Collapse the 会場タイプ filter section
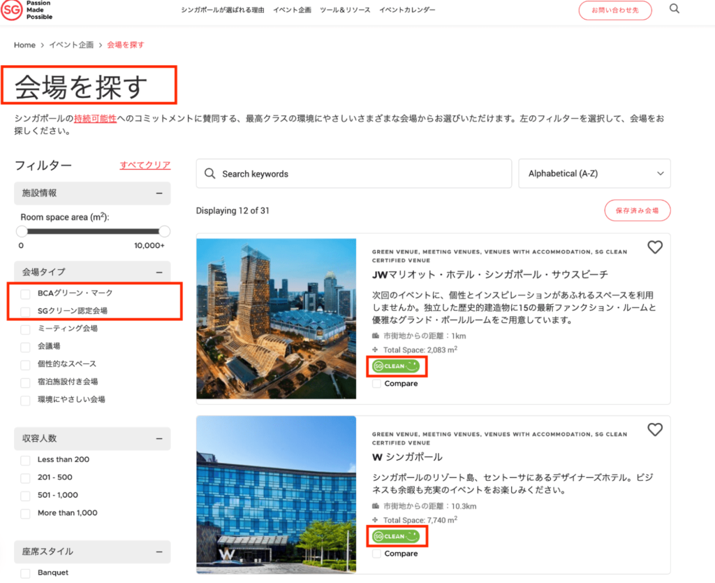This screenshot has width=715, height=583. click(x=159, y=272)
